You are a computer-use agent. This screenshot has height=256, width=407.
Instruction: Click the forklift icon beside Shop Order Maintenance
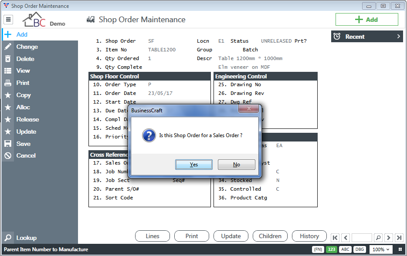point(91,20)
